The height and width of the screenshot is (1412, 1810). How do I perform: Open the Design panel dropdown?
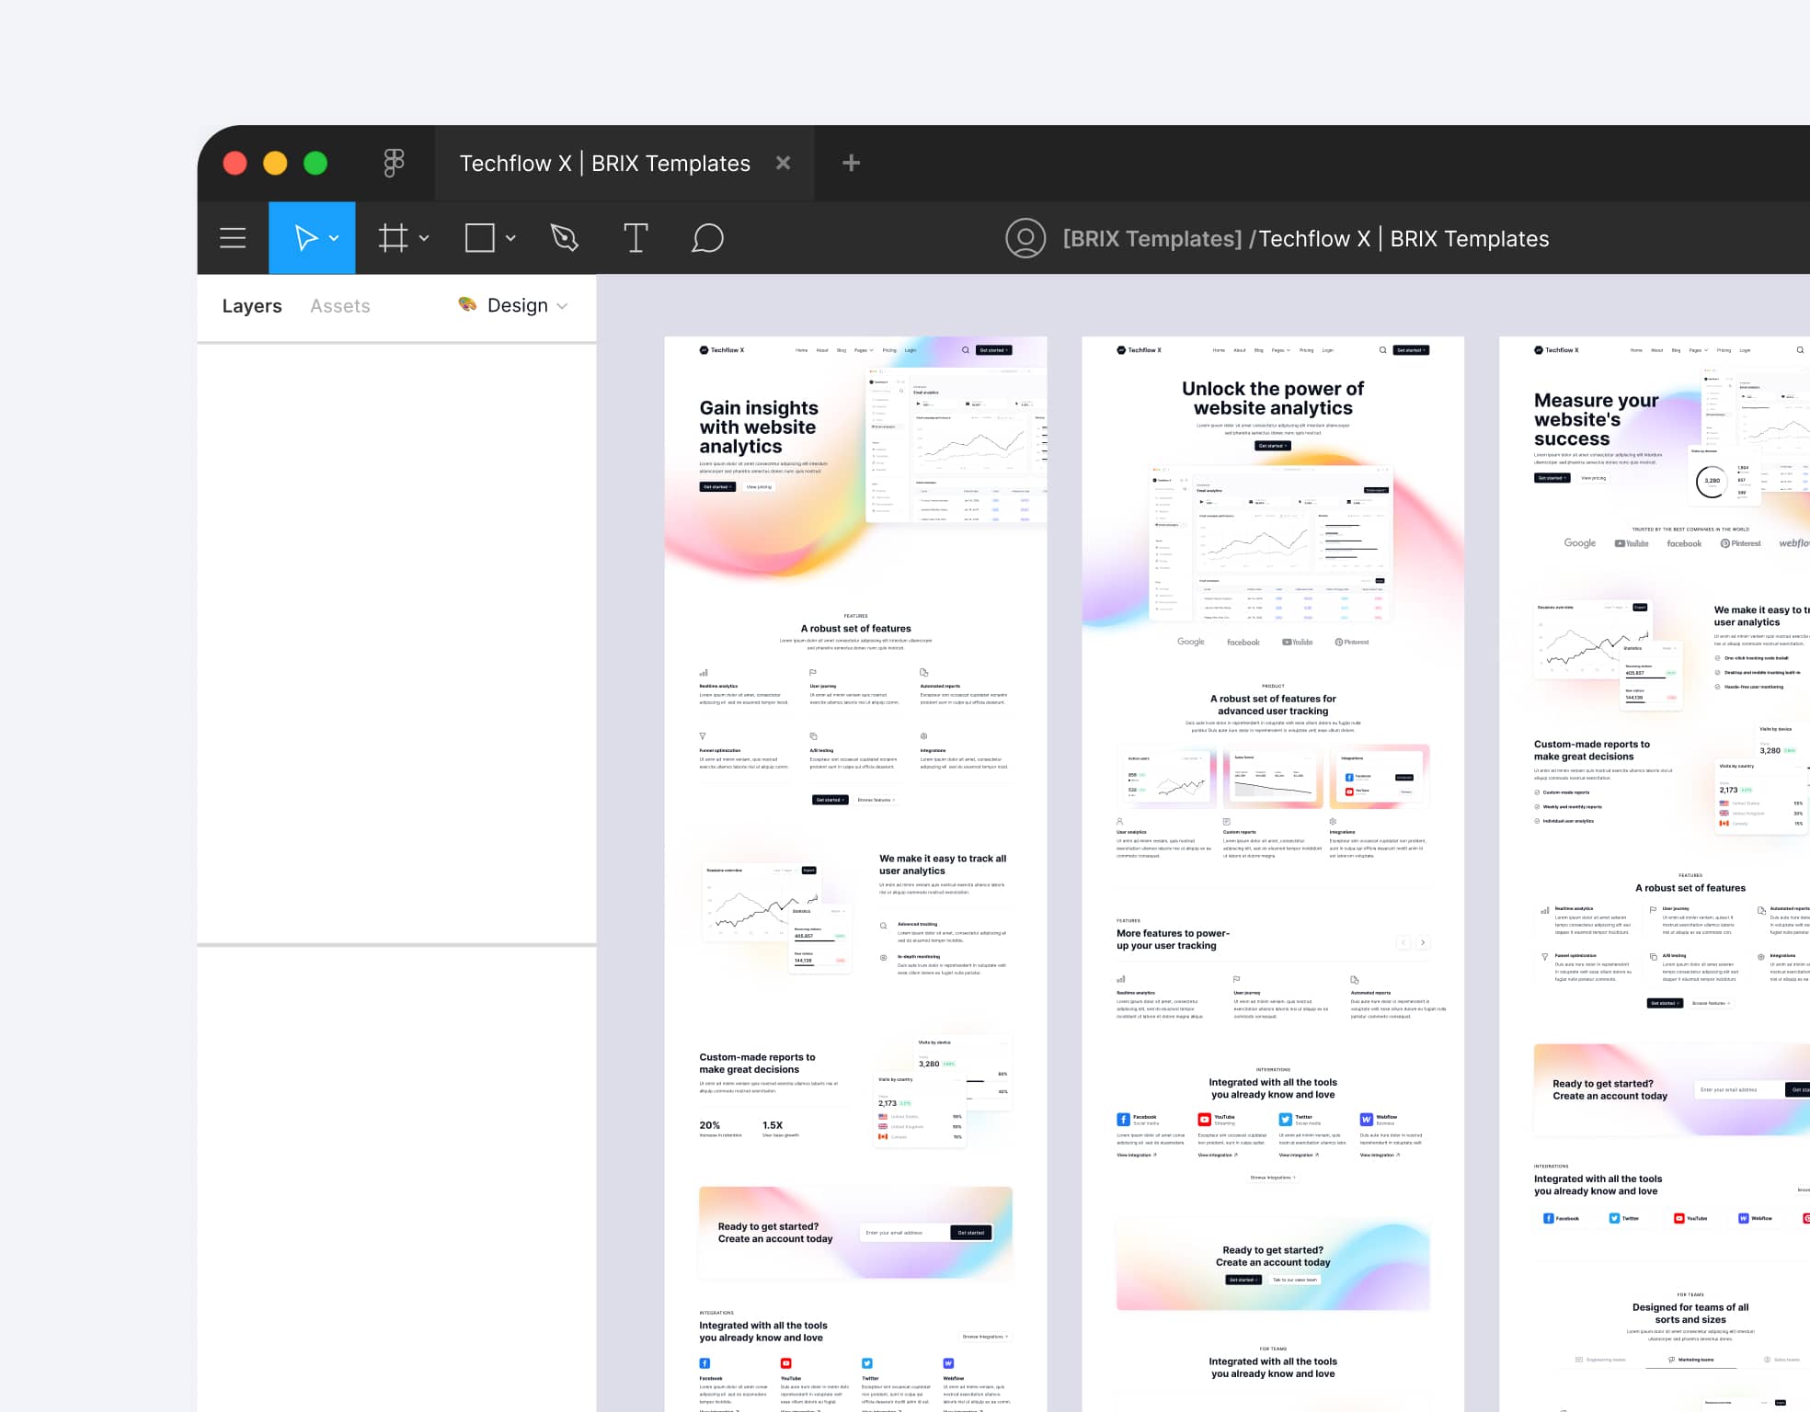[561, 305]
